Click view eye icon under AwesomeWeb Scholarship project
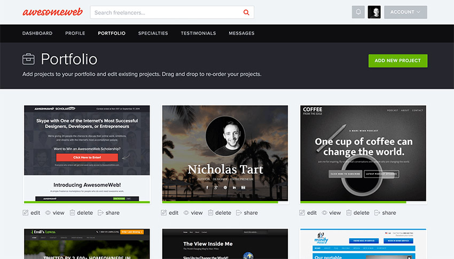Image resolution: width=454 pixels, height=259 pixels. point(48,213)
